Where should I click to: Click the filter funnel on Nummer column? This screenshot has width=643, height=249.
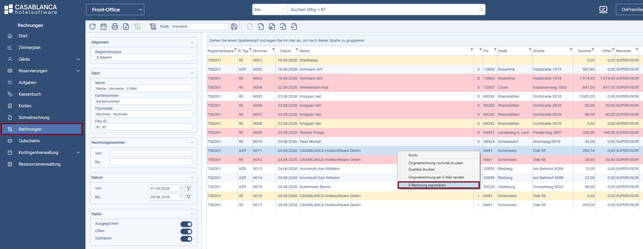(274, 50)
